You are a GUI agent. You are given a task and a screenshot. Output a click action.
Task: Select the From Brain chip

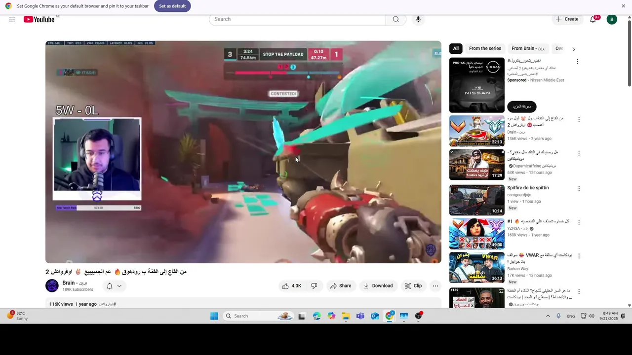coord(528,48)
